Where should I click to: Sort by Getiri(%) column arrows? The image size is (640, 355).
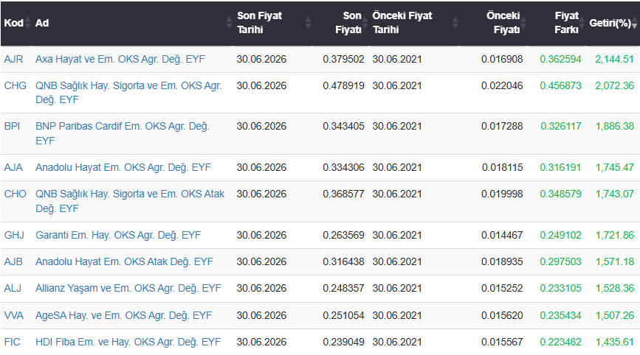coord(634,23)
